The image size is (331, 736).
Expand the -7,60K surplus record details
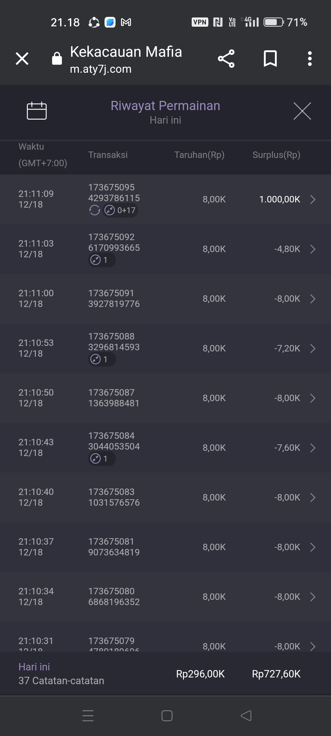tap(313, 448)
